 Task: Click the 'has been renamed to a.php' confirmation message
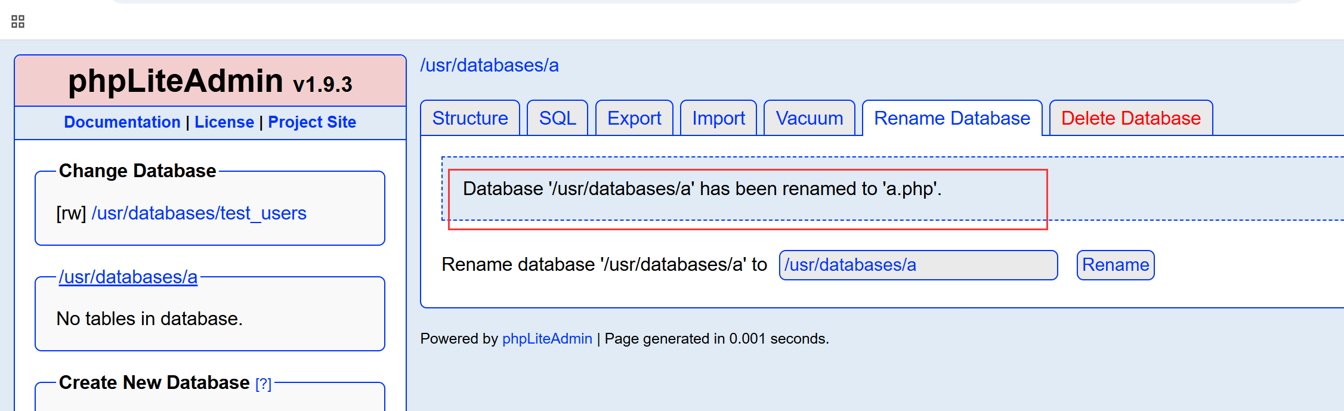tap(702, 189)
